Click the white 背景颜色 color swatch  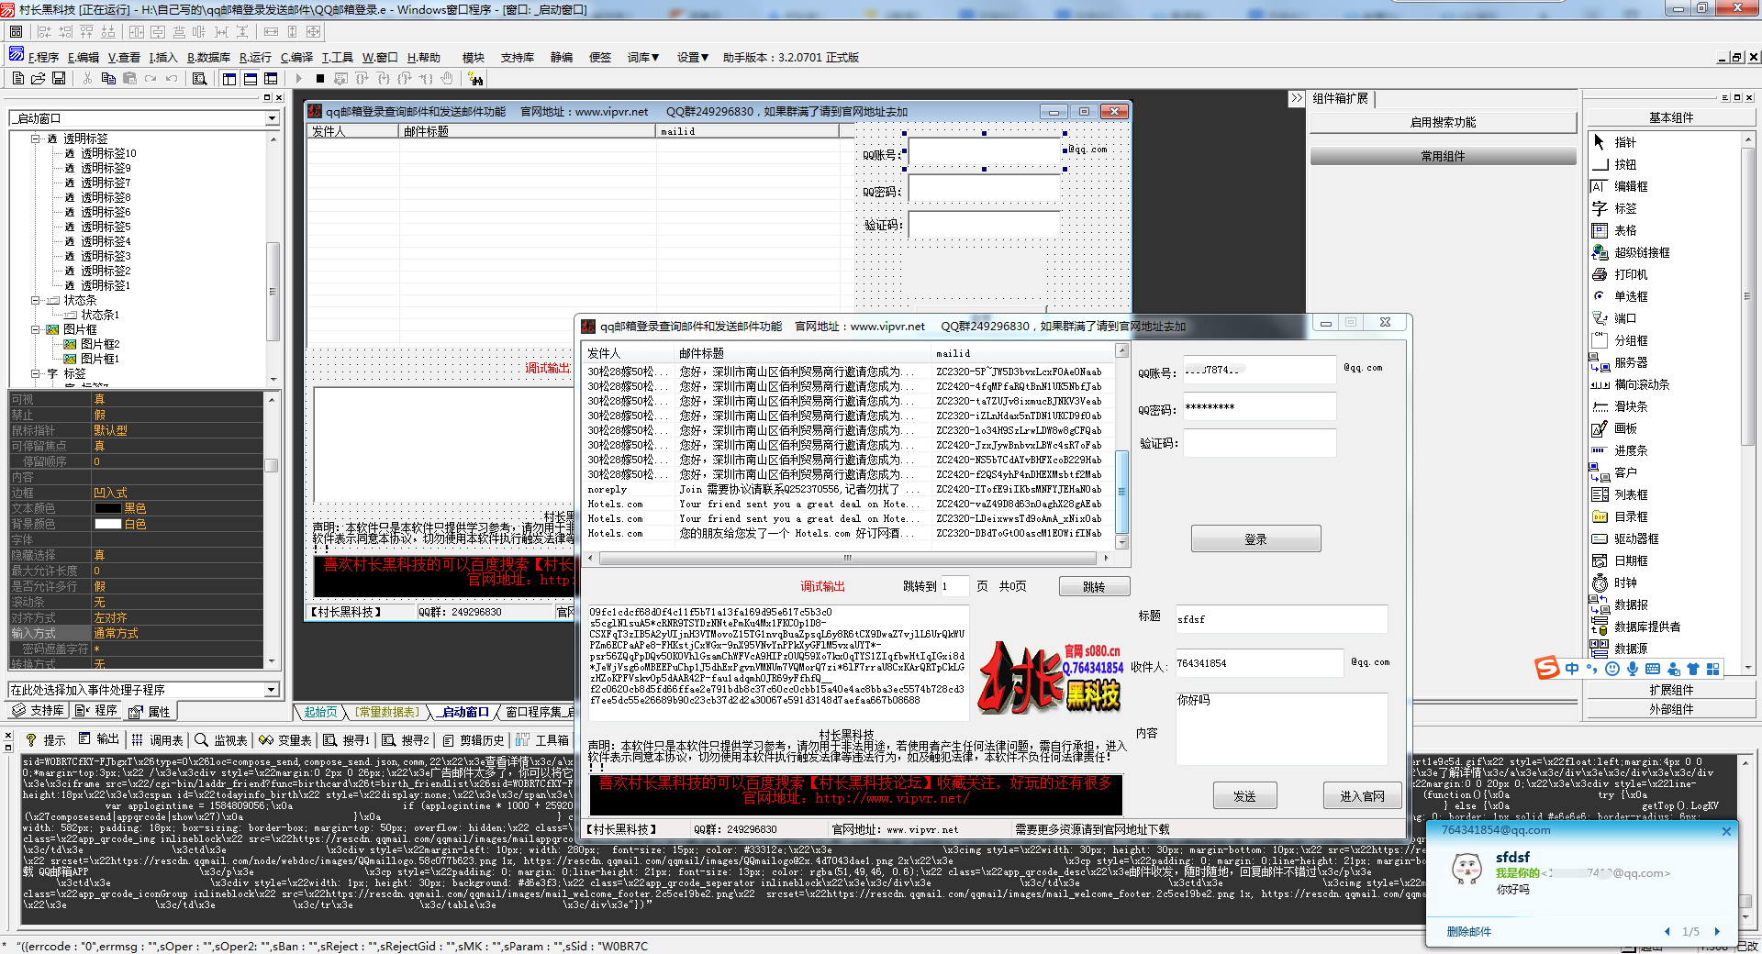(107, 524)
